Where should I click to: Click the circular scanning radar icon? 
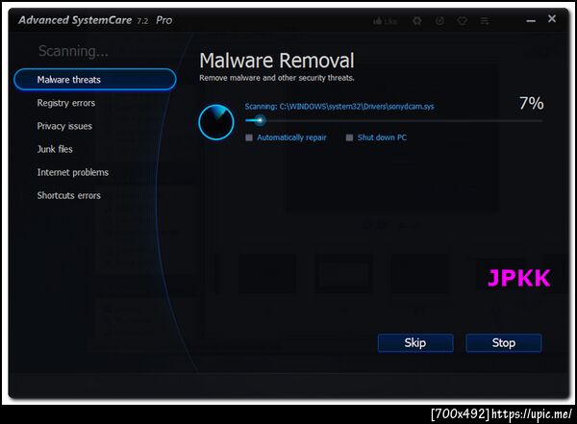(216, 122)
